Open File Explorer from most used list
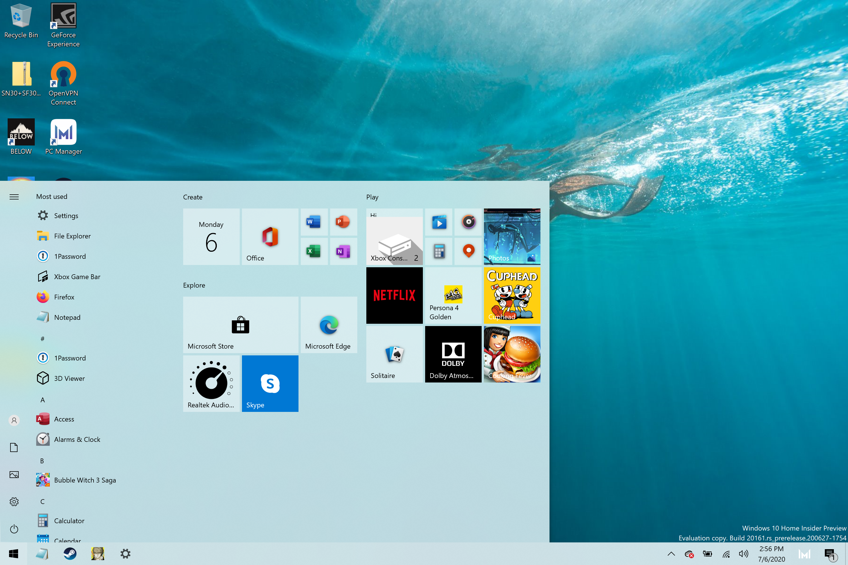The height and width of the screenshot is (565, 848). (x=72, y=235)
